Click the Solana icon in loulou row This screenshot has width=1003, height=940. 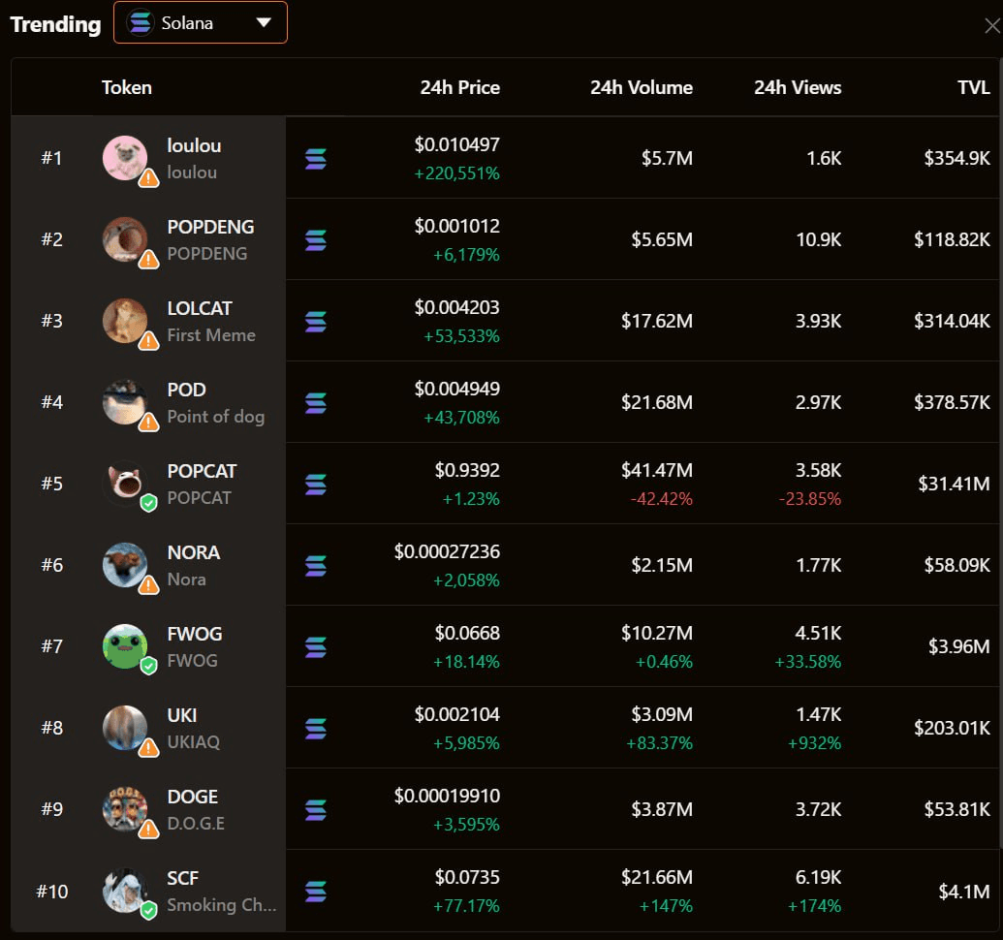point(316,159)
